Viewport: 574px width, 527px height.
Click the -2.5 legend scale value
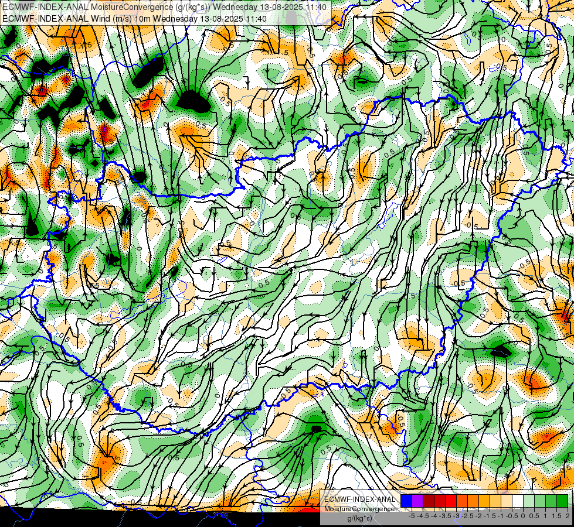click(467, 516)
